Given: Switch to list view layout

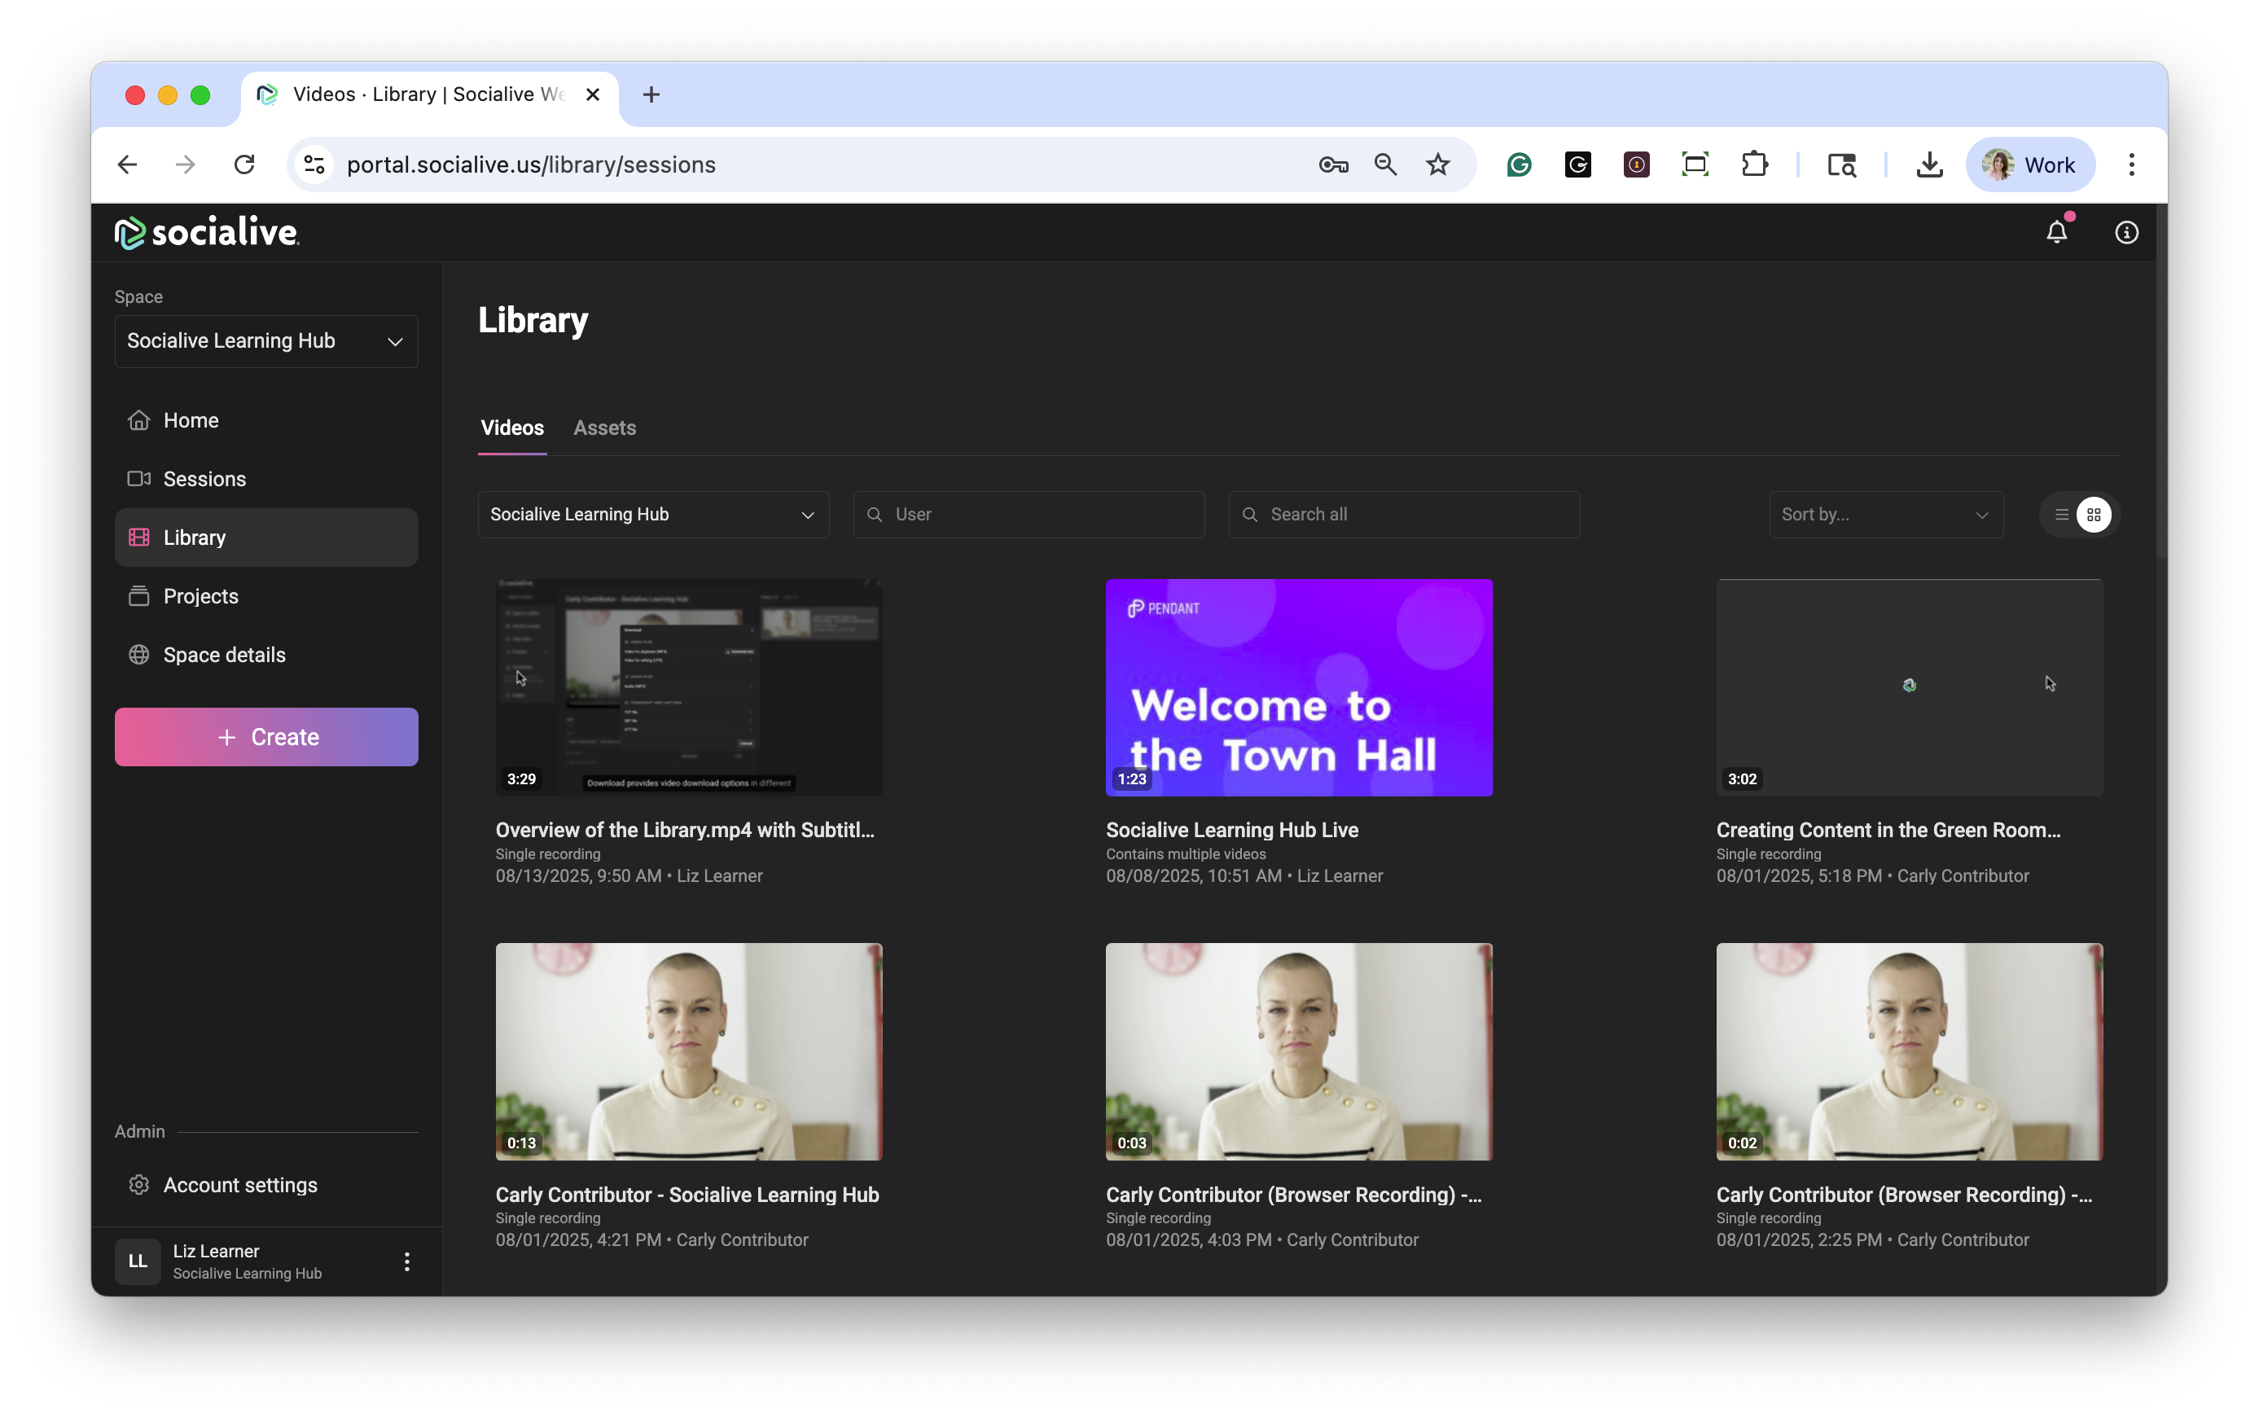Looking at the screenshot, I should (x=2061, y=515).
